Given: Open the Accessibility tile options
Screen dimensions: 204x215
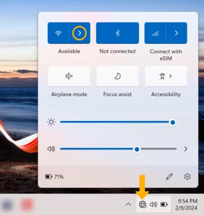Looking at the screenshot, I should pyautogui.click(x=166, y=76).
